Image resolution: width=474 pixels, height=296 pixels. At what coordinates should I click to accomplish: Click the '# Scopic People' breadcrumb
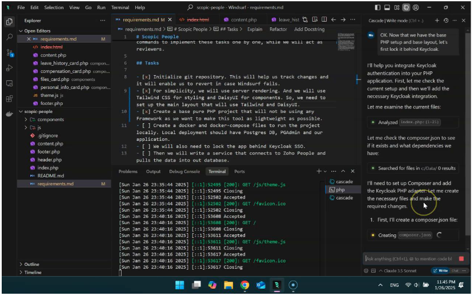[190, 29]
